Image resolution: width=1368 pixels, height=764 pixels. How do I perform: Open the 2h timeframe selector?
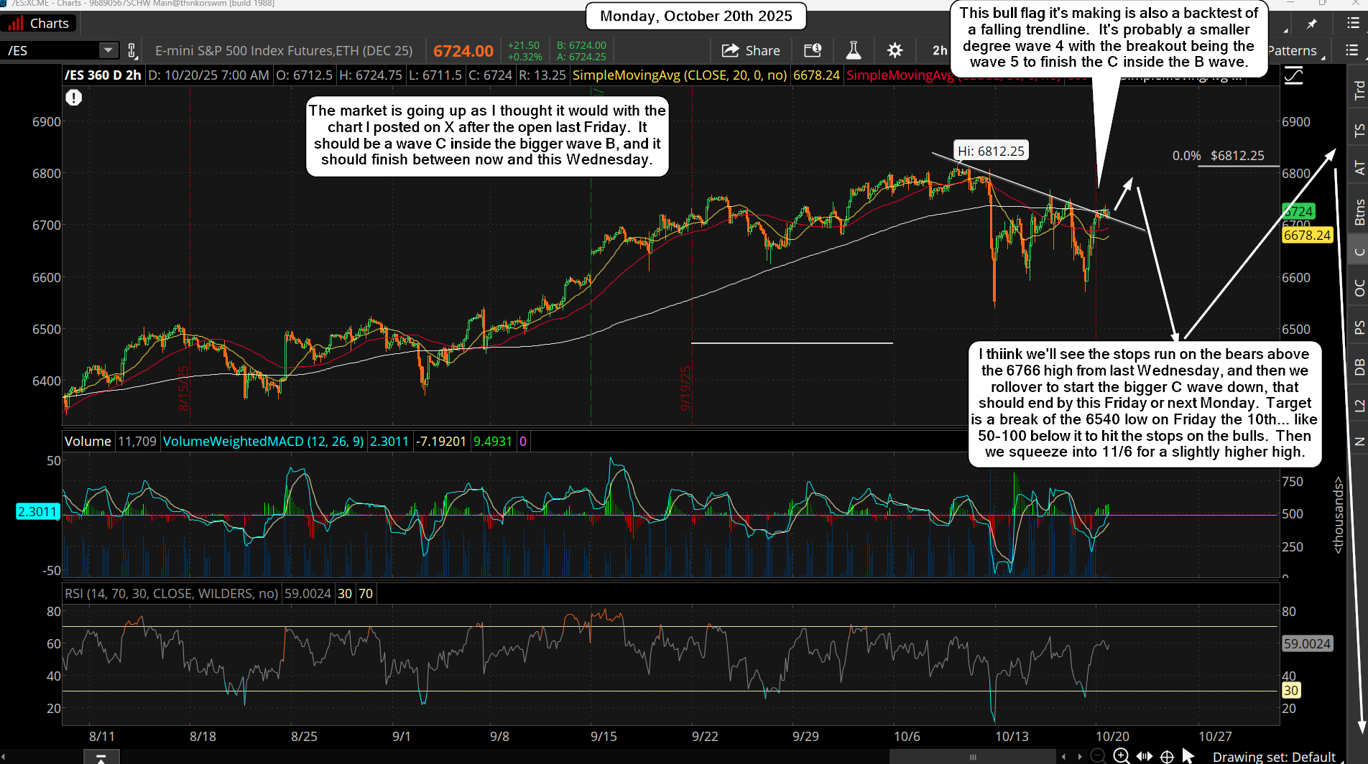pos(939,50)
